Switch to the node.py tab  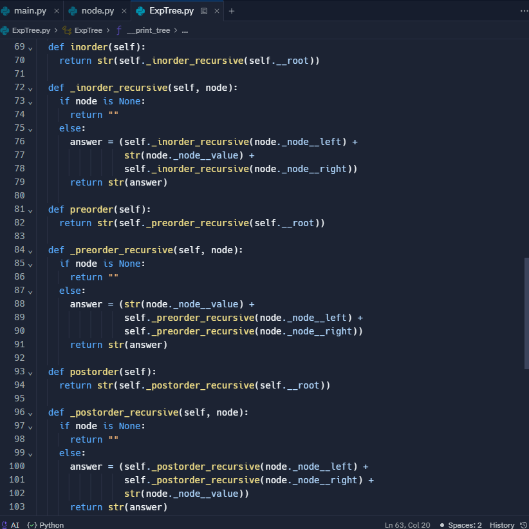tap(97, 11)
